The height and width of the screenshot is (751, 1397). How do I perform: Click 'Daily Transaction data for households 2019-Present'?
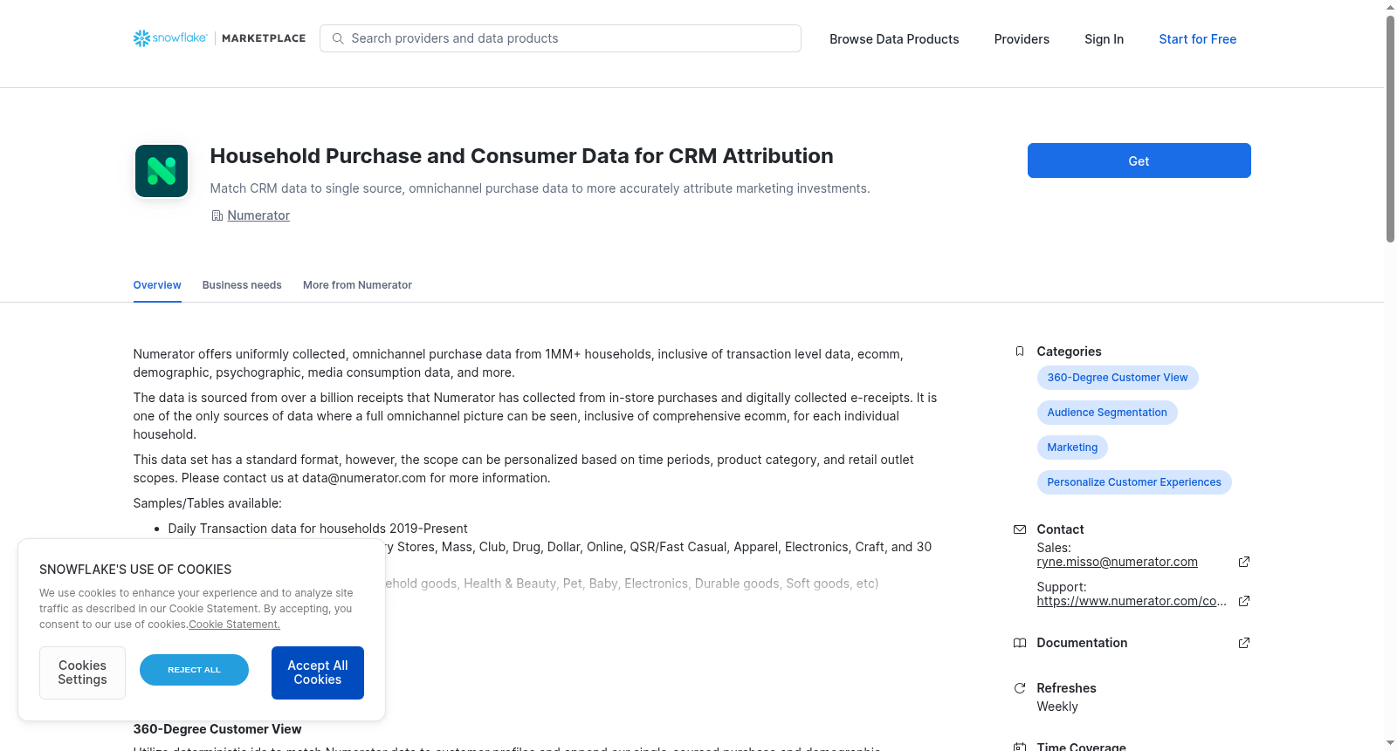click(x=318, y=529)
